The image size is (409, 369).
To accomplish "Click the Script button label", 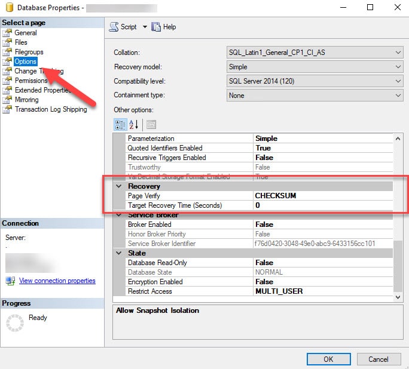I will (x=129, y=27).
